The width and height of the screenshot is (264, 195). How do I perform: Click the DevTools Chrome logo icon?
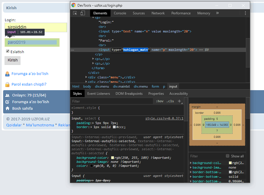(x=74, y=5)
